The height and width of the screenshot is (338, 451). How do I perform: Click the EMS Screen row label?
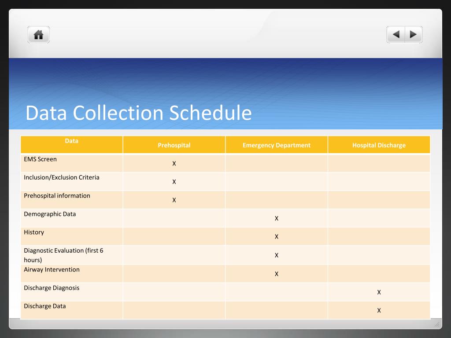40,159
